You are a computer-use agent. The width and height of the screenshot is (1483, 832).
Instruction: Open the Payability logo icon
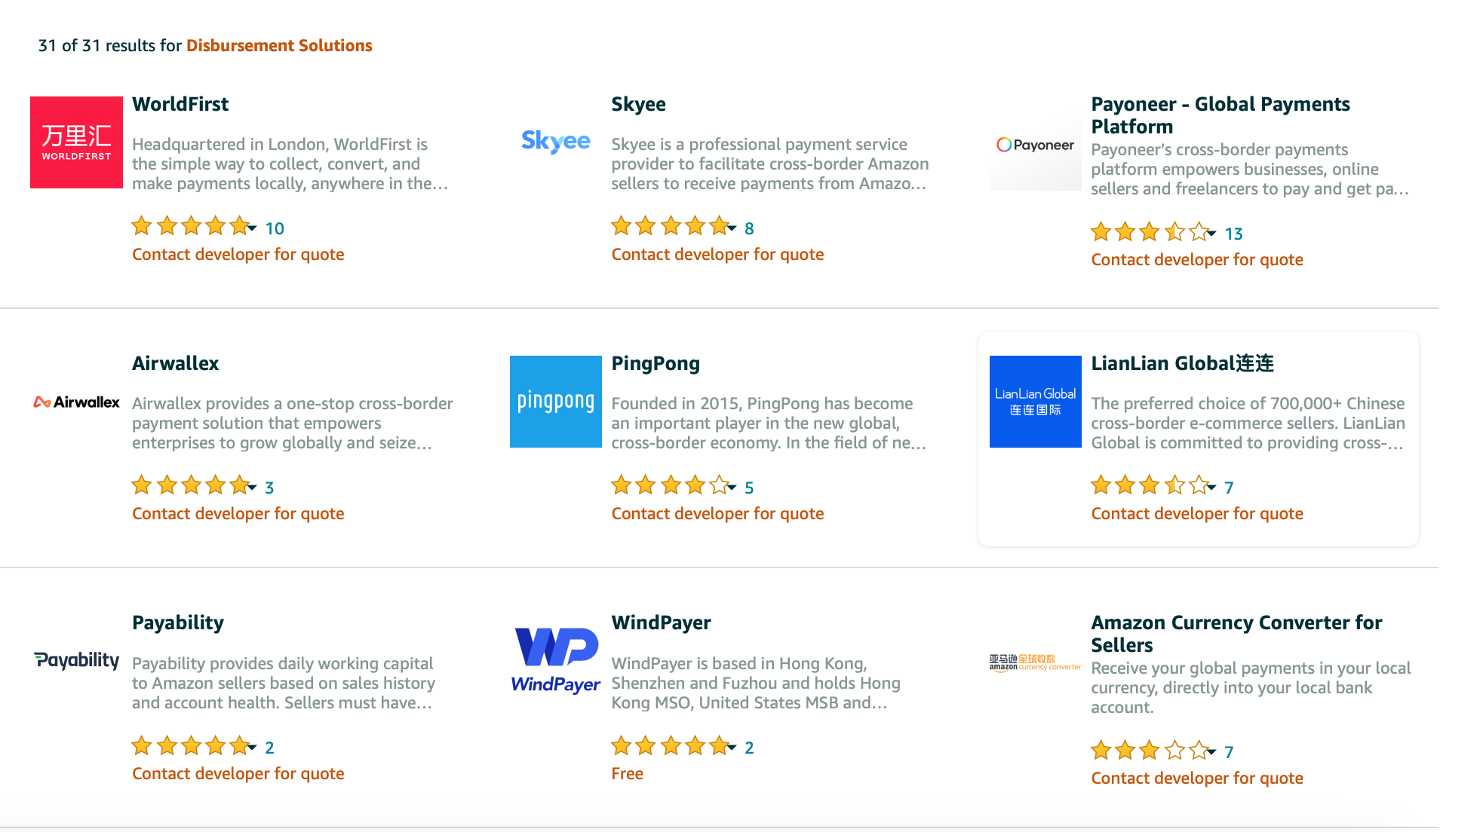click(x=76, y=660)
